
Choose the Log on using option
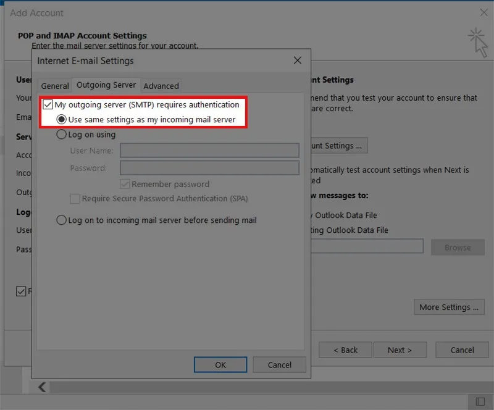(61, 134)
